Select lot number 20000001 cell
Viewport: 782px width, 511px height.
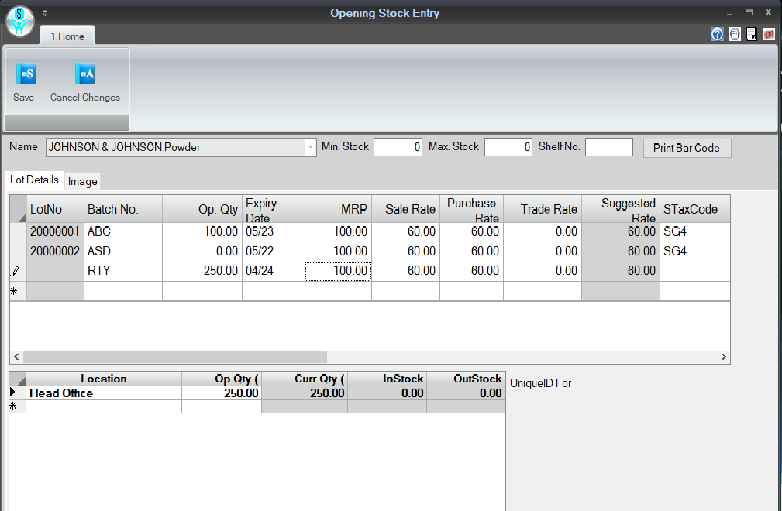click(x=55, y=232)
